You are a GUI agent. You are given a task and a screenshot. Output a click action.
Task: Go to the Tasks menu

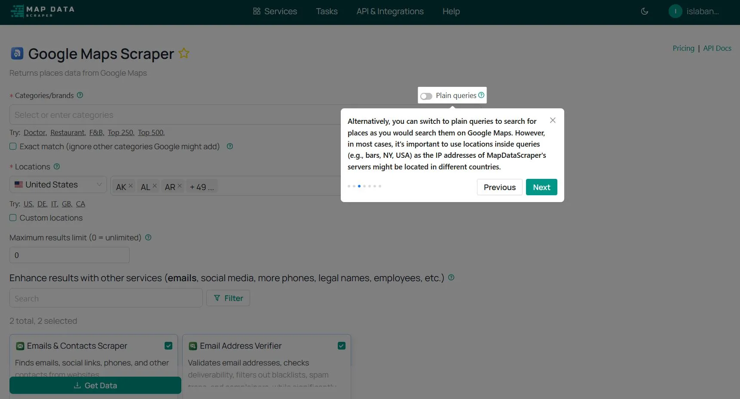(x=327, y=12)
